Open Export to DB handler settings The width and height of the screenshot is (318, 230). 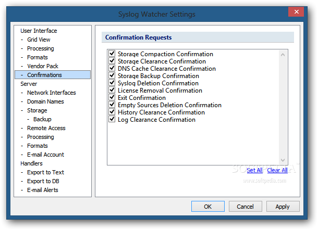coord(43,181)
